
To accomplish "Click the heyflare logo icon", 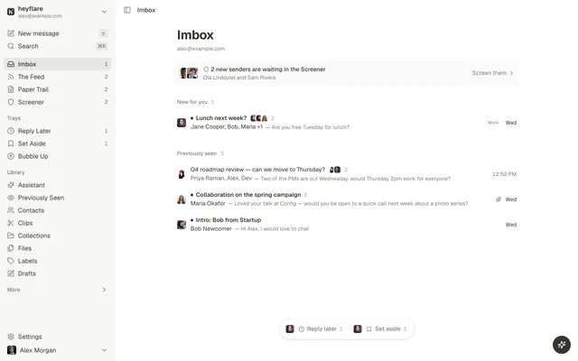I will [11, 12].
